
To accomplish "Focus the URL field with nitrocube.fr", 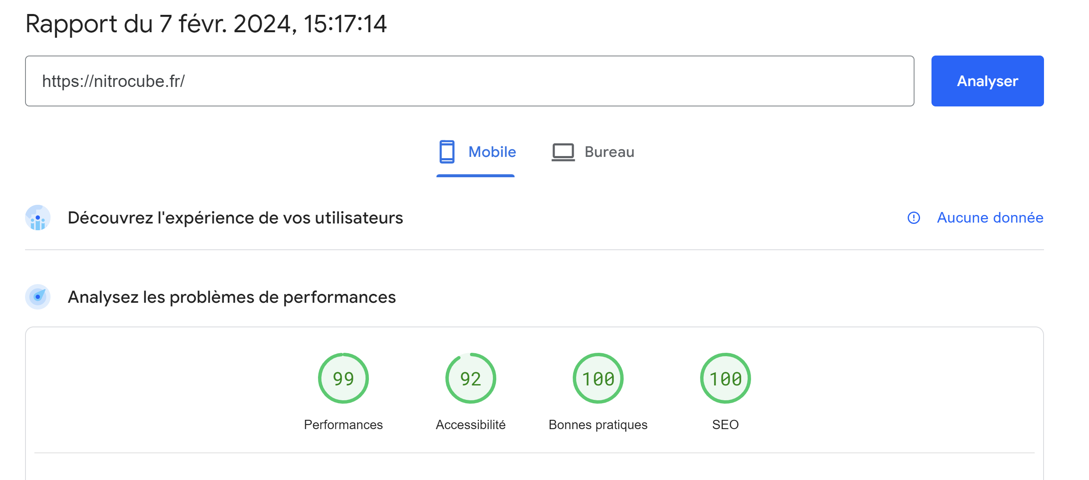I will [470, 81].
